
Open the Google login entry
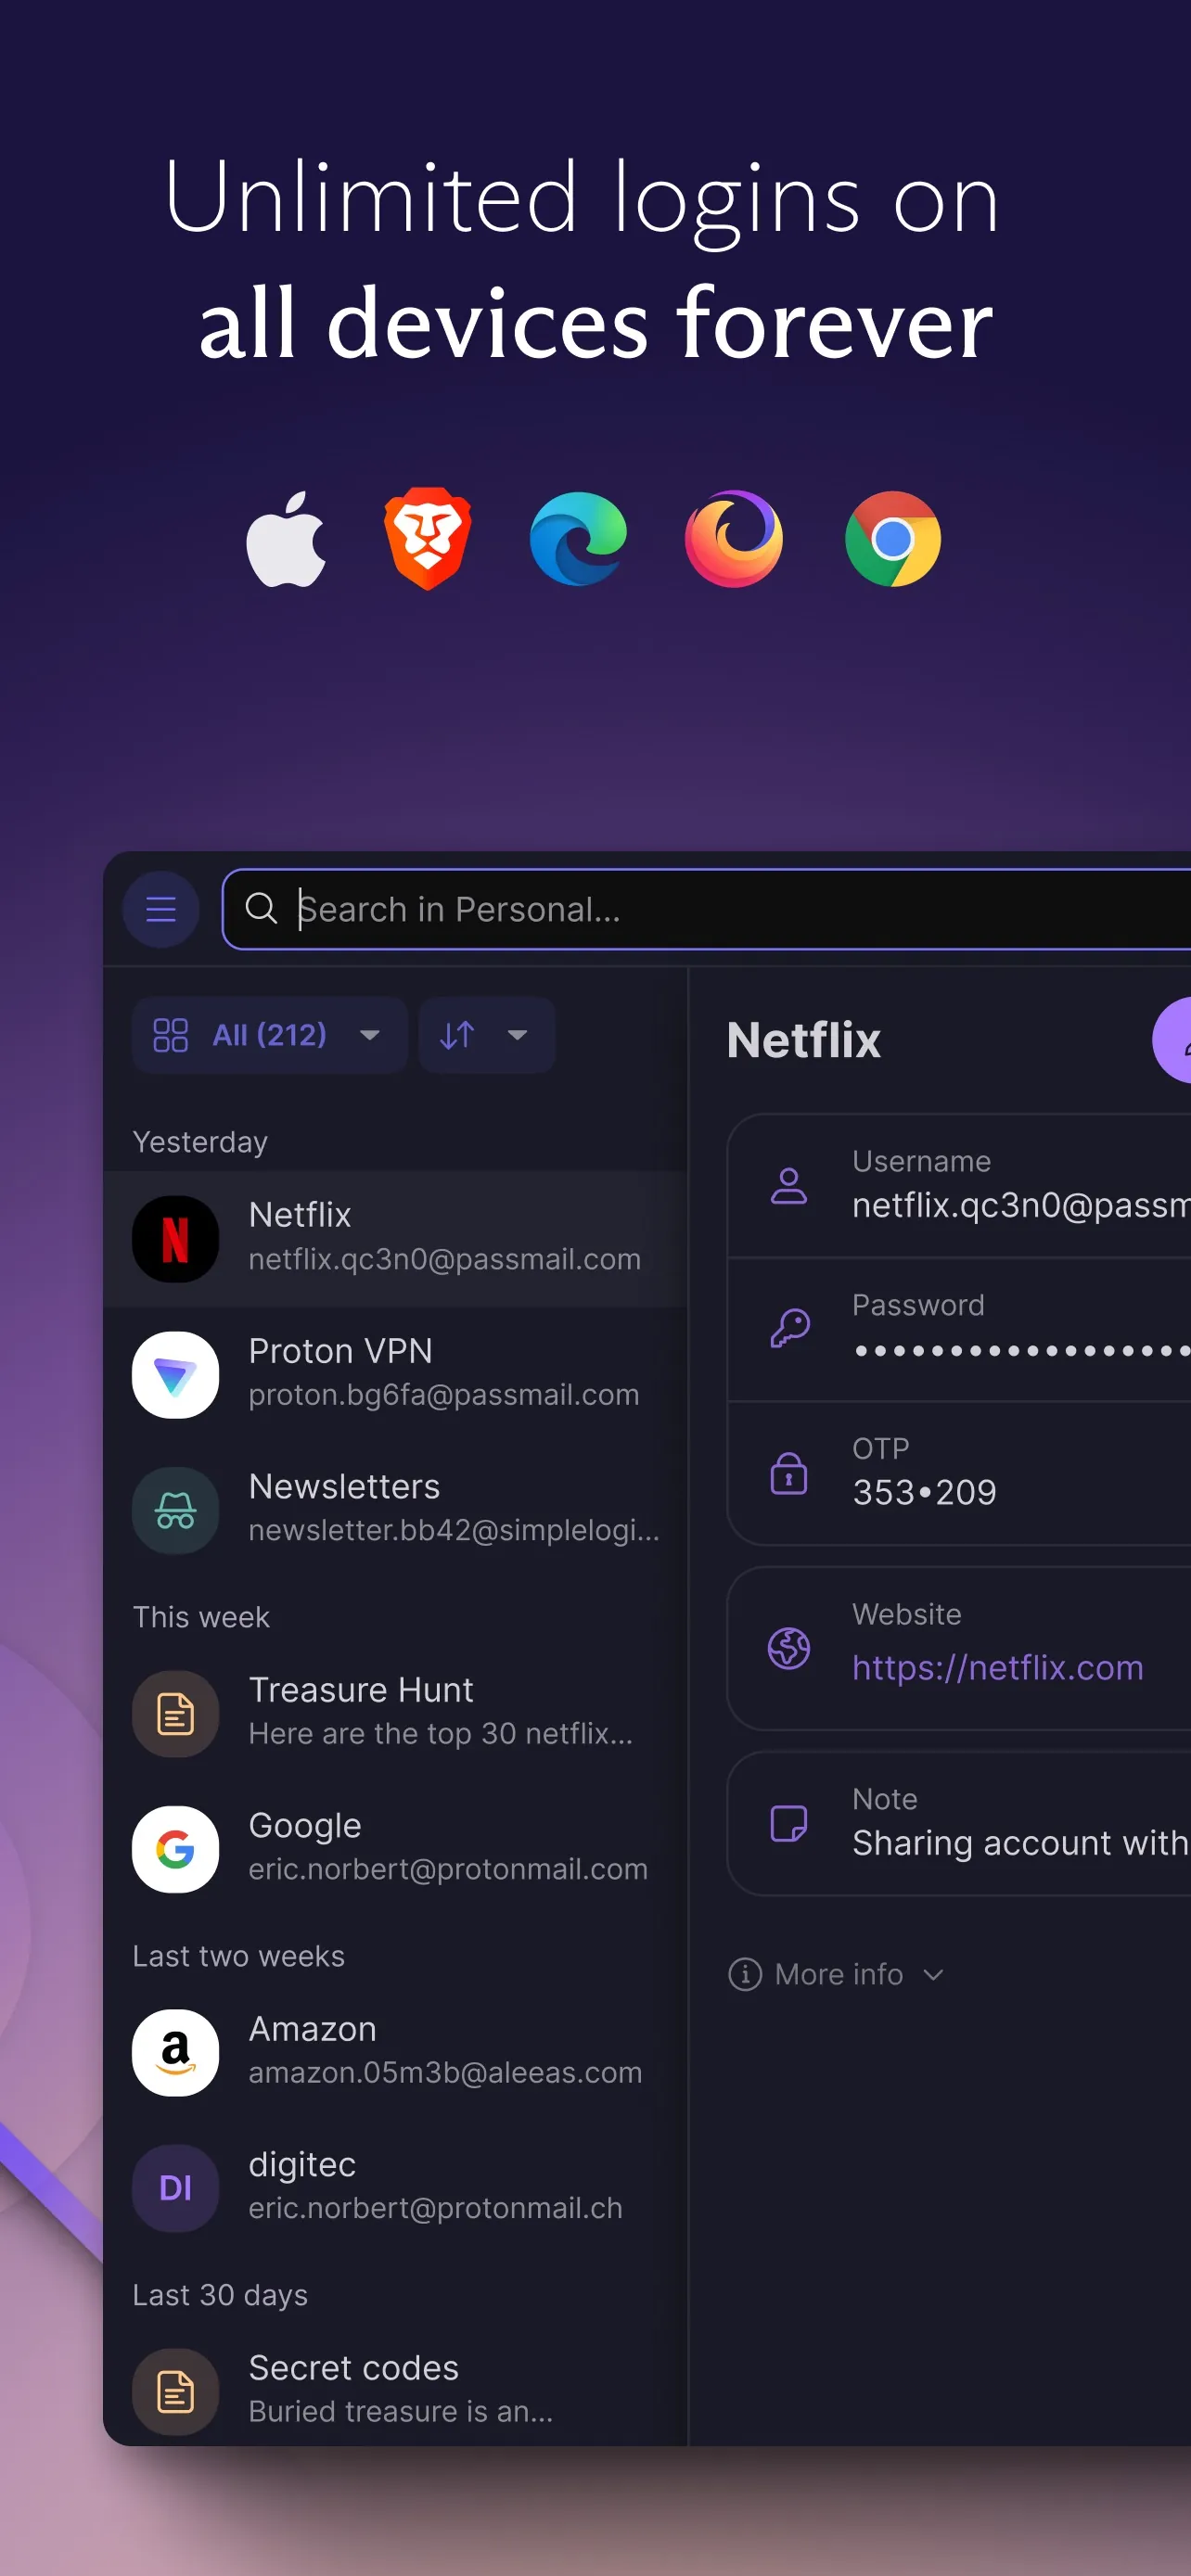click(x=395, y=1849)
